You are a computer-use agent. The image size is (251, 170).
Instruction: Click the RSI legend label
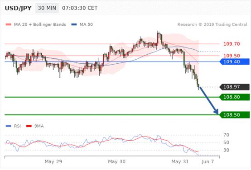(x=18, y=126)
